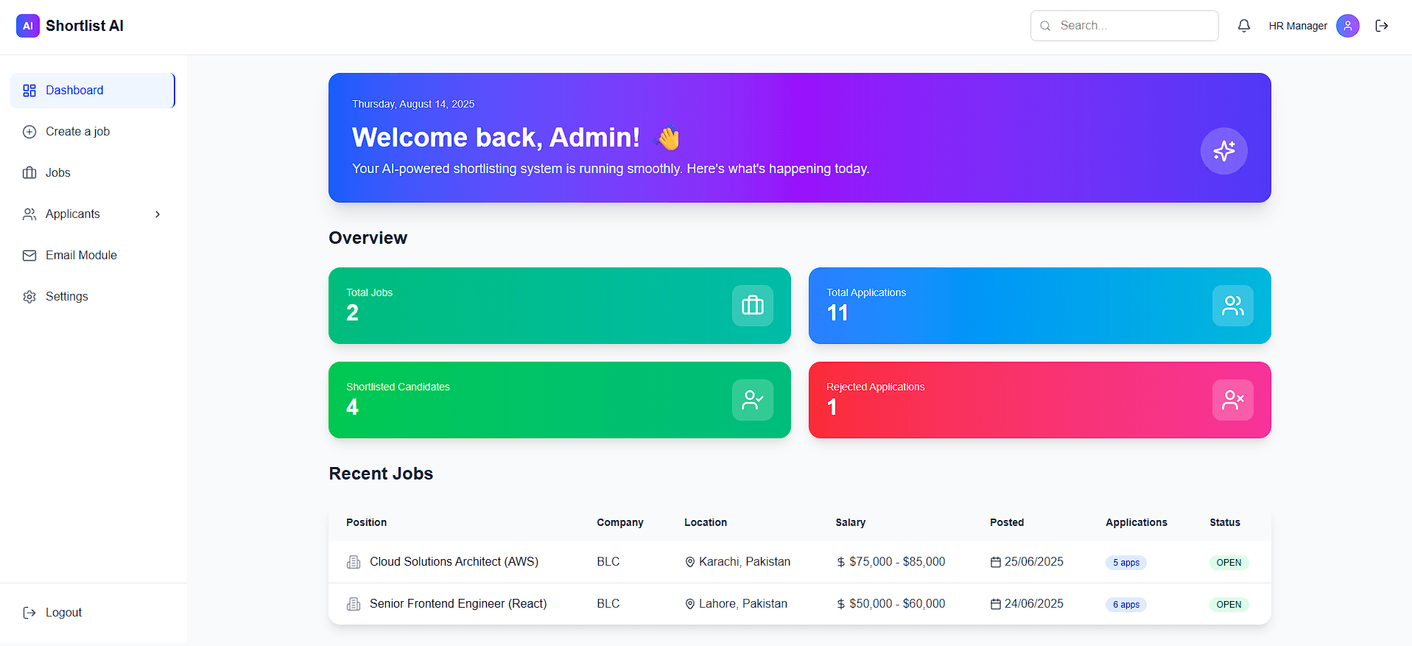
Task: Click the HR Manager profile avatar
Action: point(1347,26)
